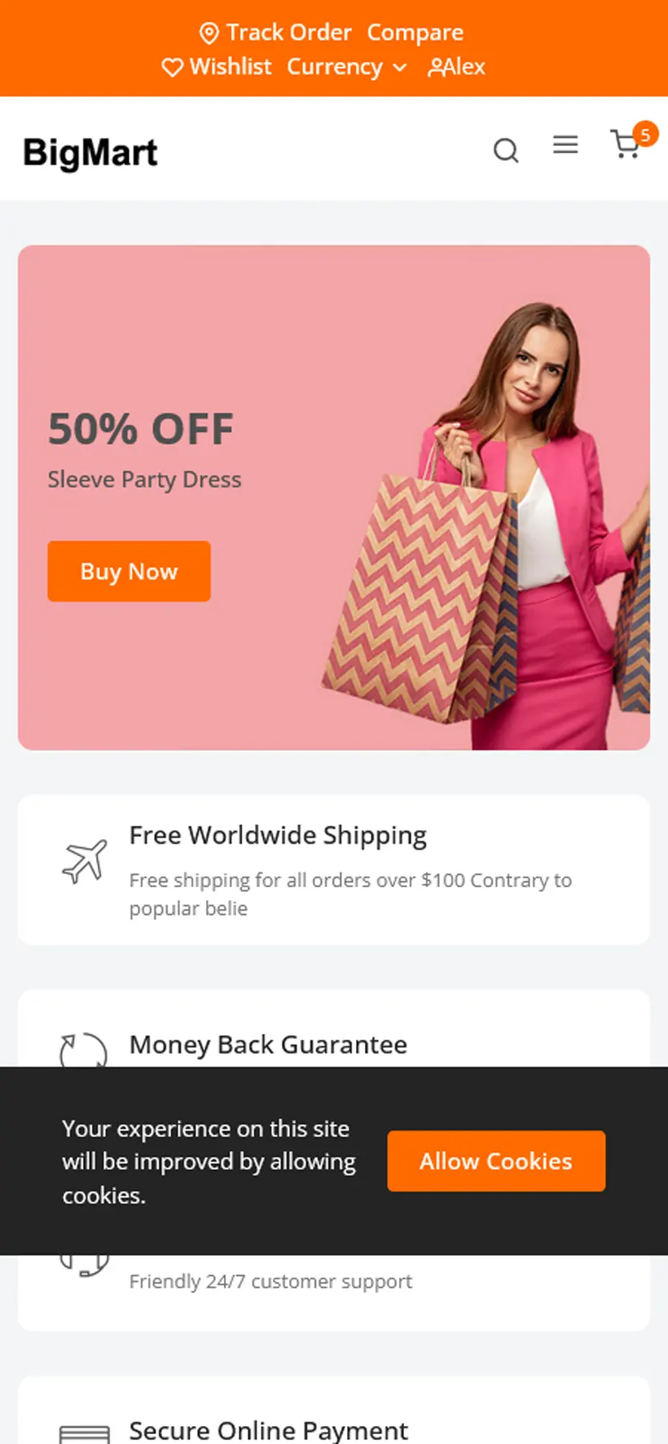This screenshot has height=1444, width=668.
Task: Accept with Allow Cookies button
Action: pos(496,1161)
